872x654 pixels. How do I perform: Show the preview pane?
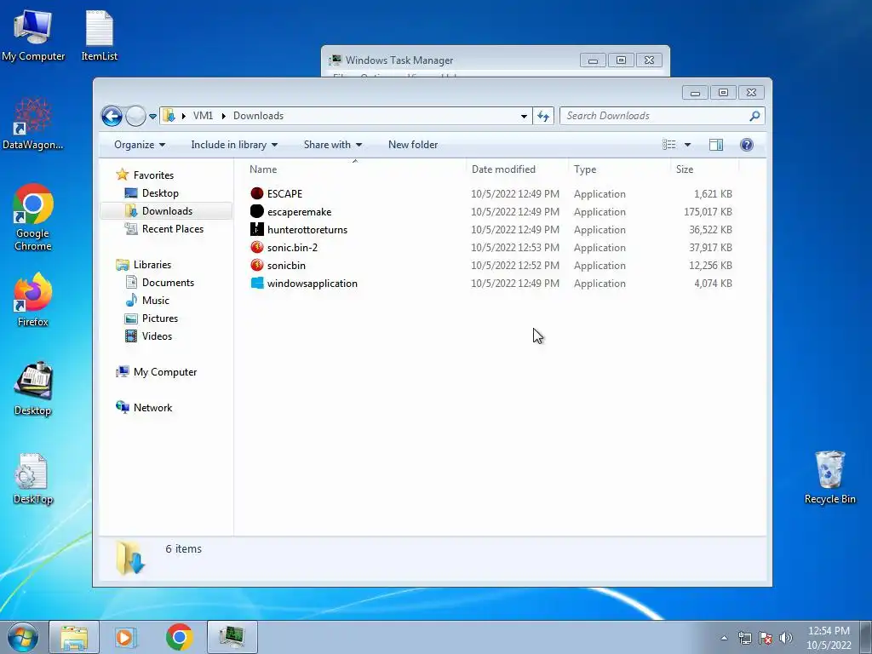(715, 145)
